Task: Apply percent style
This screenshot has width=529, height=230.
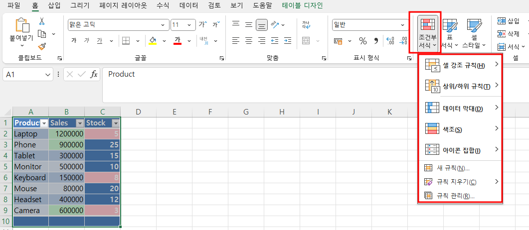Action: pos(362,41)
